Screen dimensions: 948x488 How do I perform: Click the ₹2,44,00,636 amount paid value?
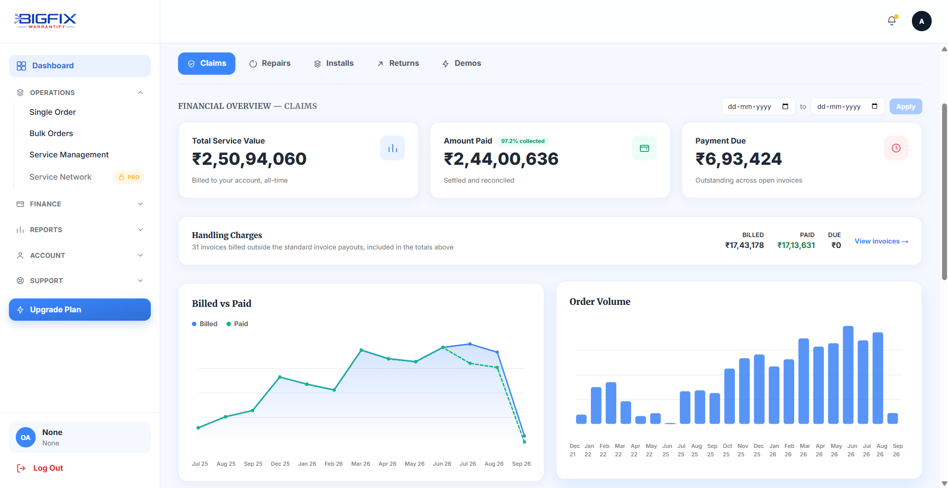501,159
